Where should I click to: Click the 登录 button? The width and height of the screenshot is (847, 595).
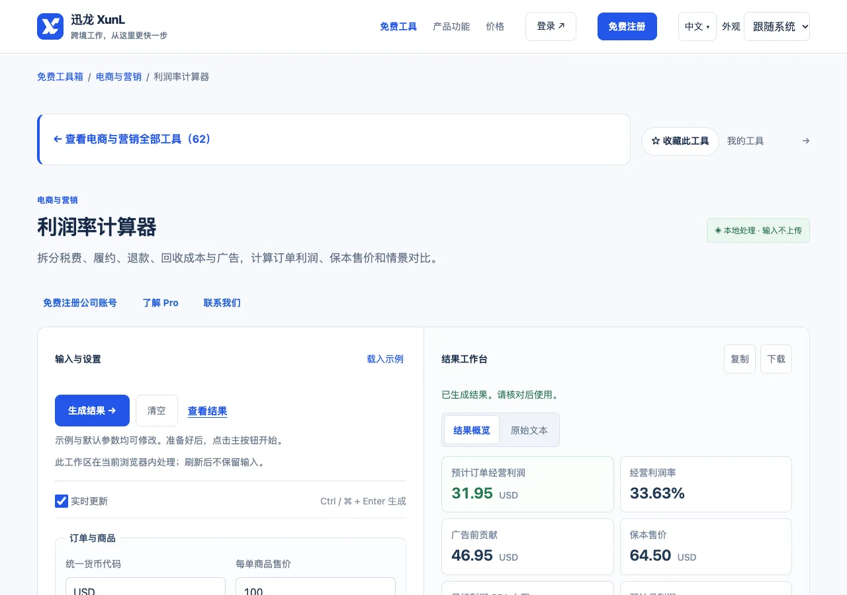coord(551,26)
